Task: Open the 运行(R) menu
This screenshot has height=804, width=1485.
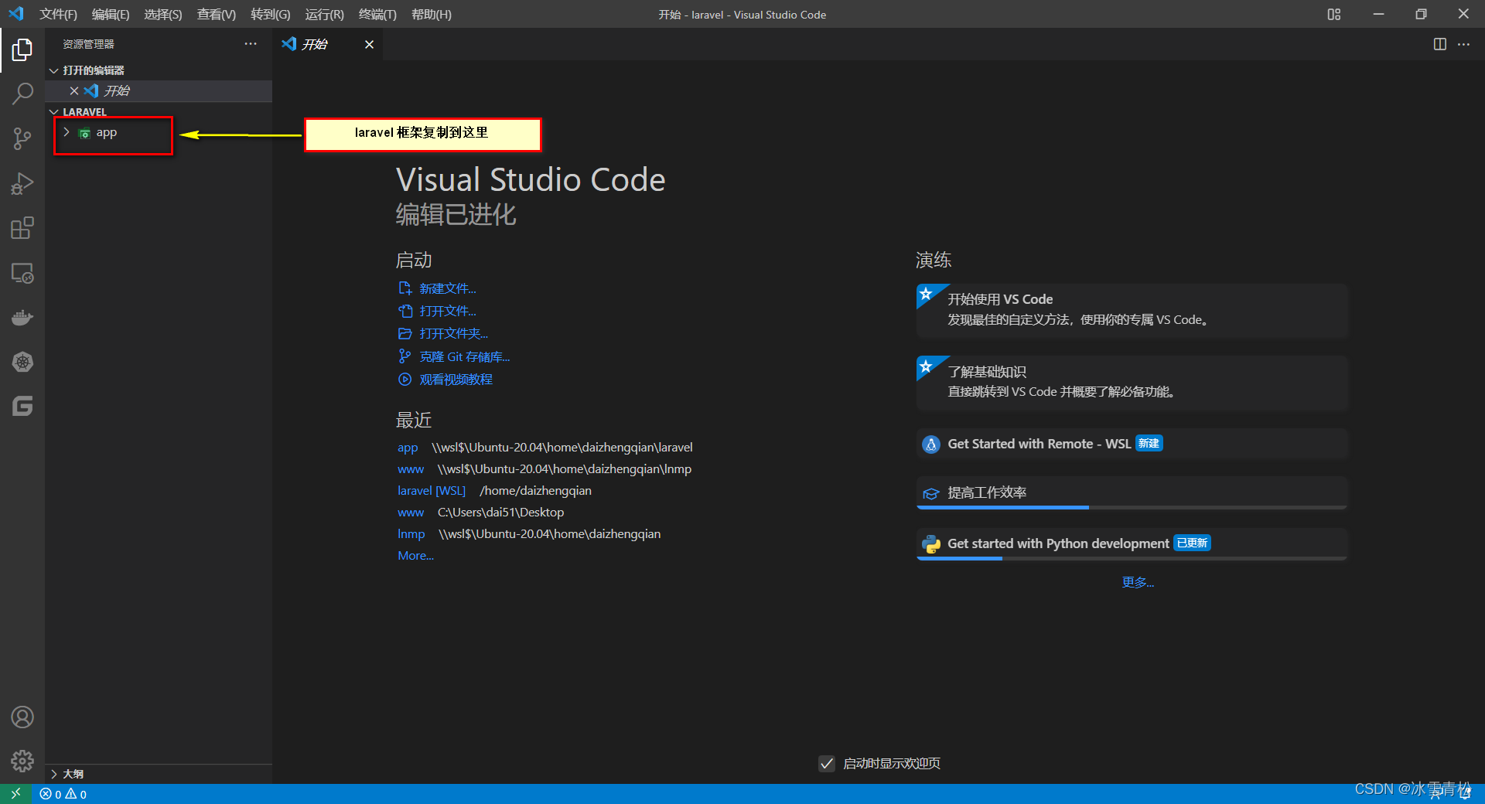Action: [x=325, y=15]
